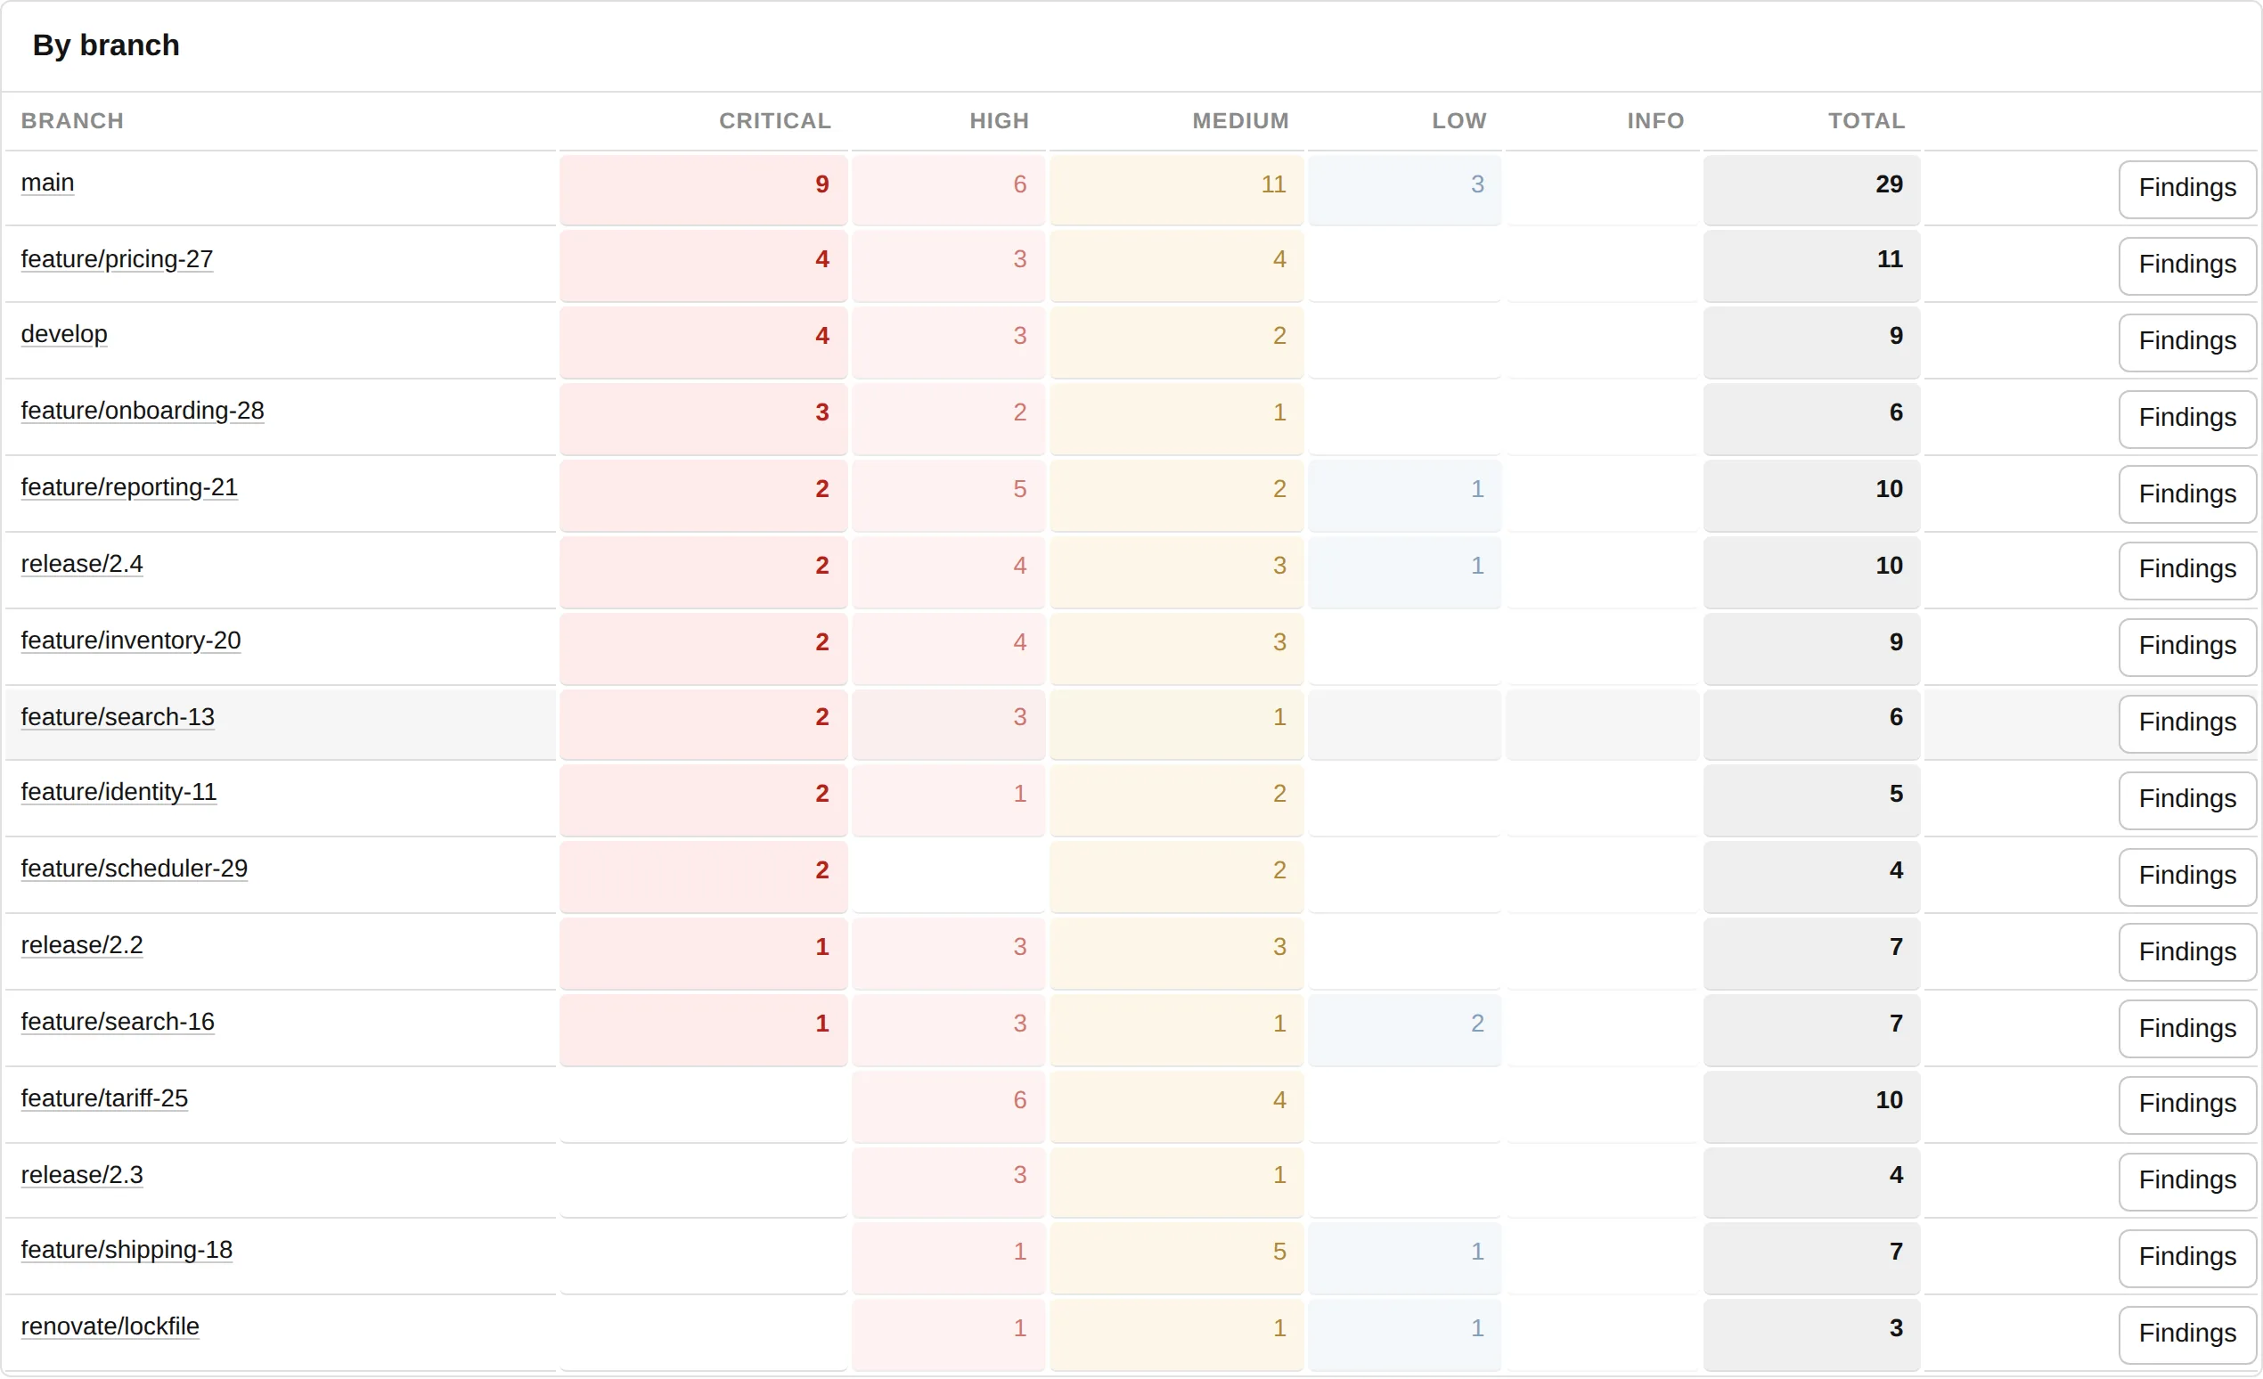Click Findings button for feature/reporting-21
Image resolution: width=2263 pixels, height=1379 pixels.
click(x=2187, y=494)
